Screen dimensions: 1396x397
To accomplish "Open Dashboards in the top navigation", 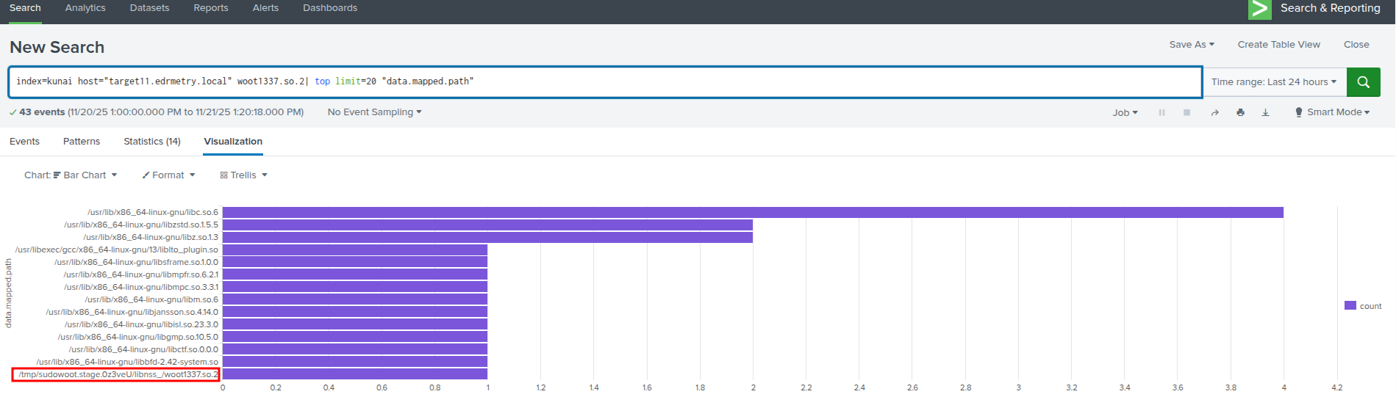I will coord(329,8).
